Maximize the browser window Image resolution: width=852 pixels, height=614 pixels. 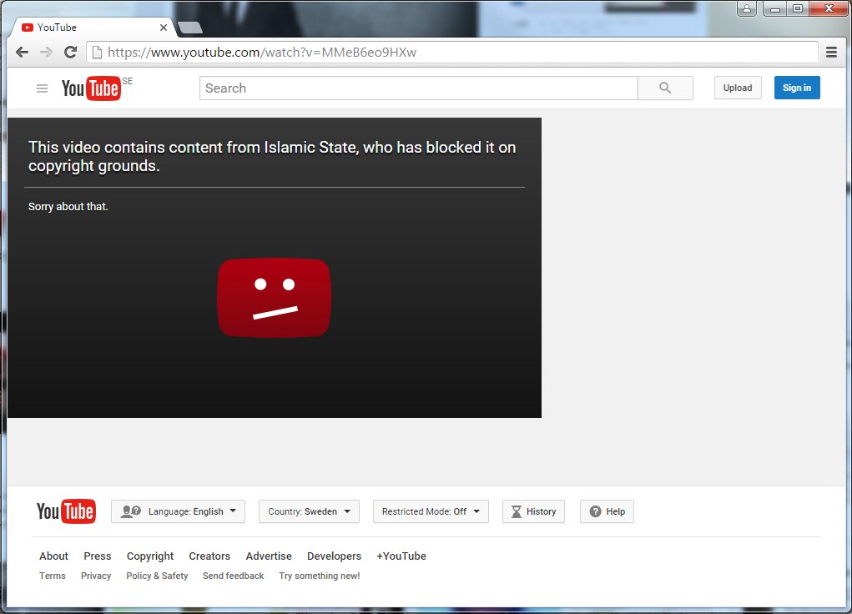pos(797,8)
